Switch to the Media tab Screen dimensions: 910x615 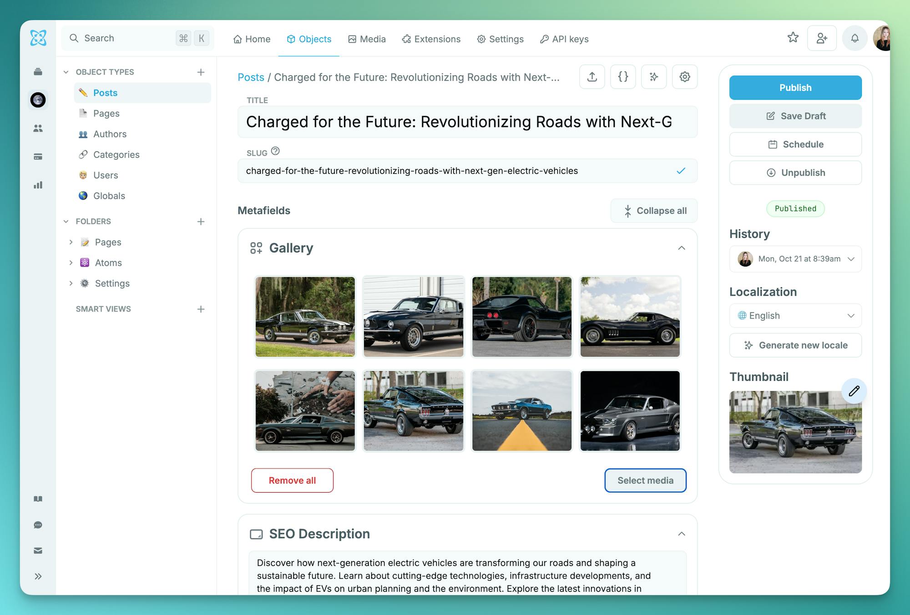click(367, 39)
